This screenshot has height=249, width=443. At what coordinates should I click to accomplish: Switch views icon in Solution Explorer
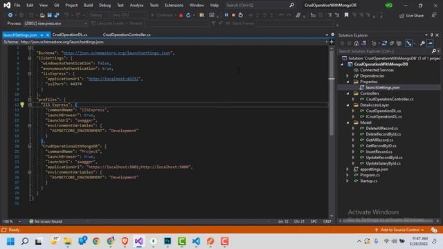pos(363,43)
